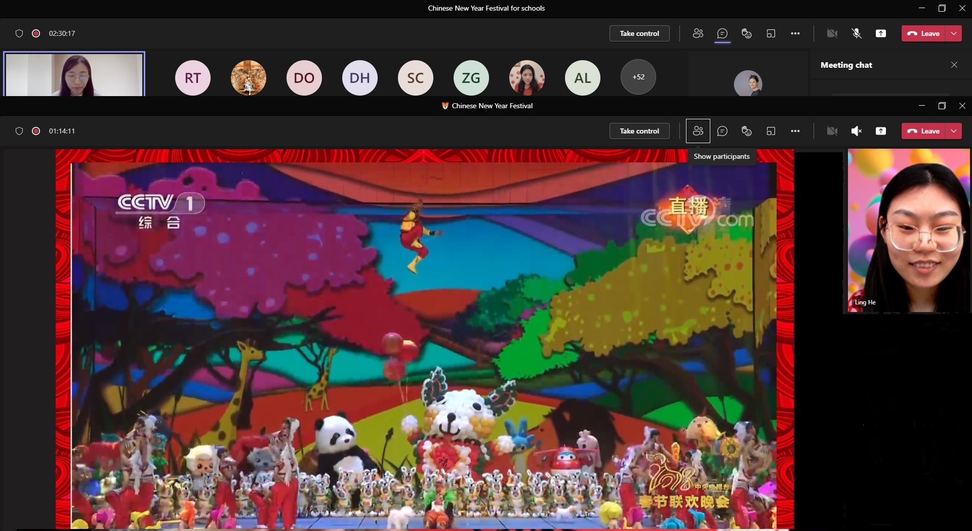Open the +52 more participants bubble
This screenshot has width=972, height=531.
click(x=638, y=77)
